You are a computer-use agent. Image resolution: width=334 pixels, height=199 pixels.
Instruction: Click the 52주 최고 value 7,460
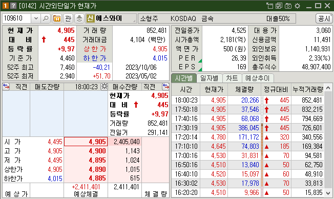[x=67, y=67]
